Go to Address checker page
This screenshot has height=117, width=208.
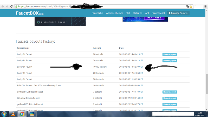115,13
